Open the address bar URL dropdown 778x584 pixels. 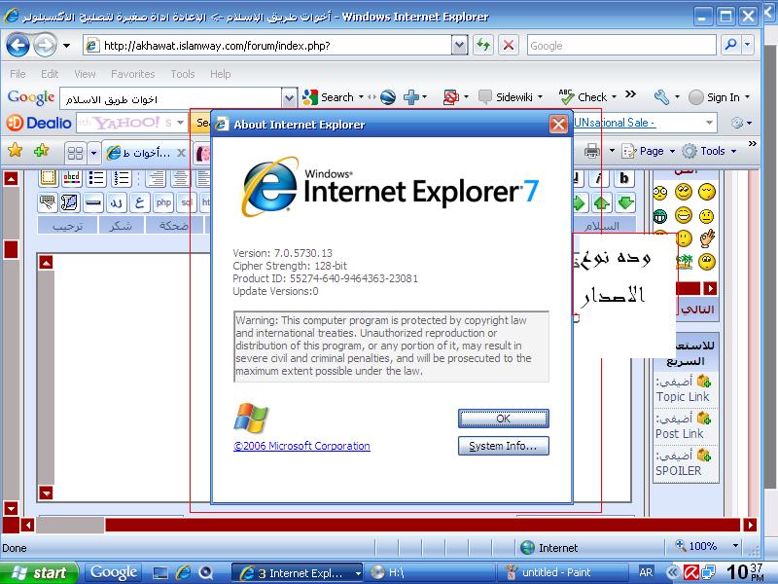click(x=459, y=46)
